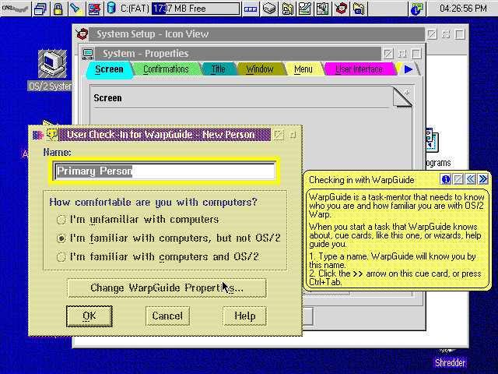Hide the System Setup window
The height and width of the screenshot is (374, 498).
pos(432,34)
